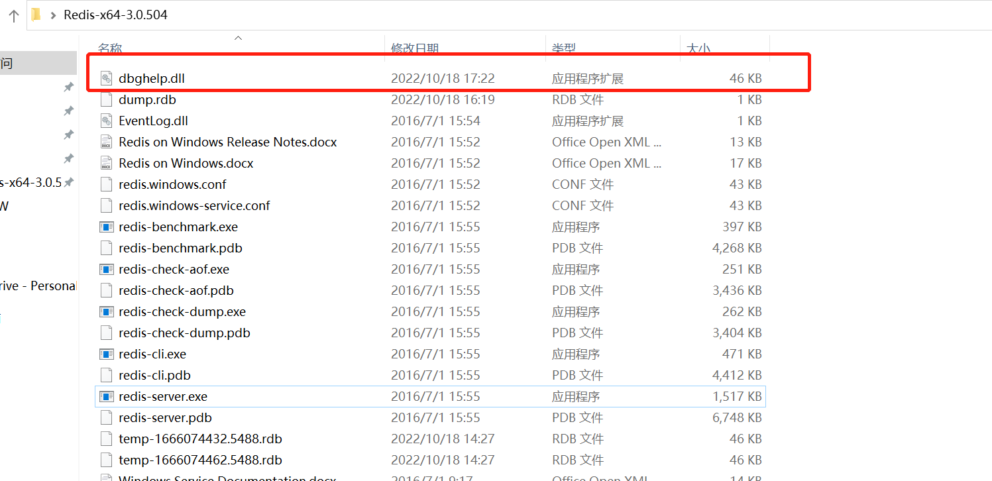Screen dimensions: 992x481
Task: Click the Redis on Windows.docx file icon
Action: [106, 163]
